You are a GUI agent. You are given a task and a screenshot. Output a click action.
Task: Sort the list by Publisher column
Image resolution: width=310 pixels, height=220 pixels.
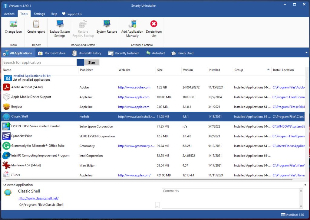point(98,70)
